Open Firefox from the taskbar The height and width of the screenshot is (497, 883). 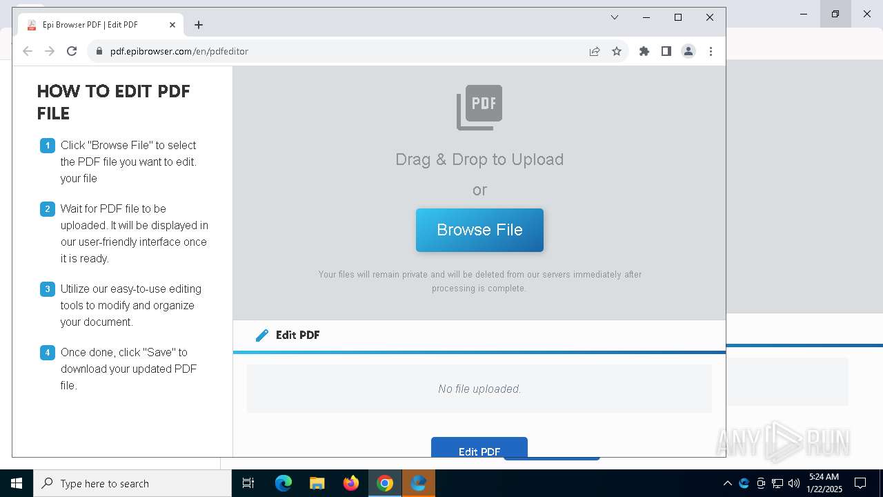tap(351, 483)
